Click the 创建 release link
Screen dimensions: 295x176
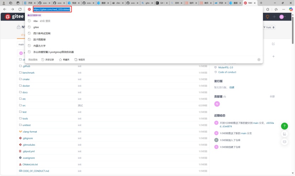coord(232,87)
